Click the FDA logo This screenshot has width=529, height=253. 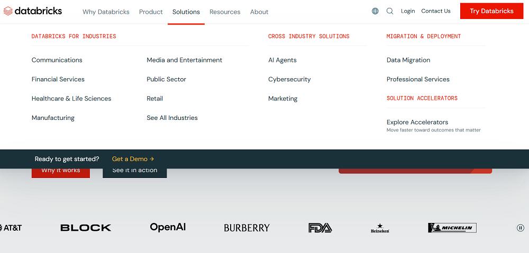click(x=320, y=228)
